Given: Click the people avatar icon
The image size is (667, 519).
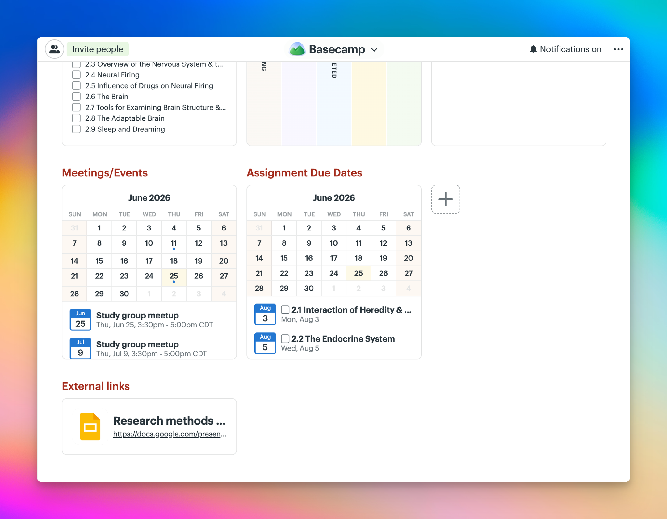Looking at the screenshot, I should click(55, 49).
